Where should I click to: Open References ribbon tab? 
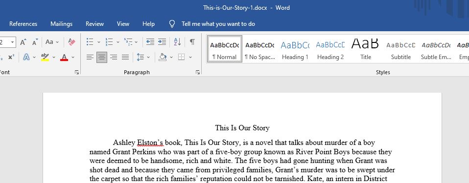[x=23, y=24]
